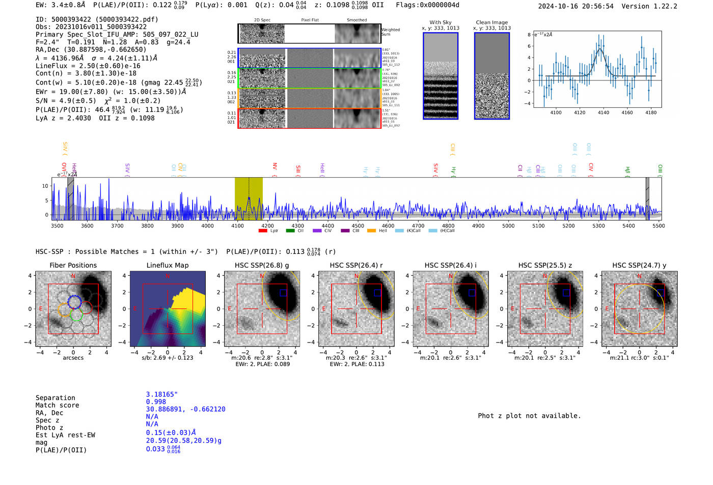The height and width of the screenshot is (485, 713).
Task: Click the Cont(n) = 3.80(±1.30)e-18 text
Action: point(86,73)
